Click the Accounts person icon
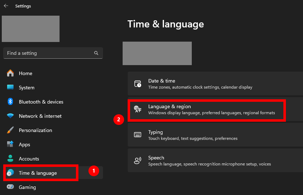 (10, 159)
